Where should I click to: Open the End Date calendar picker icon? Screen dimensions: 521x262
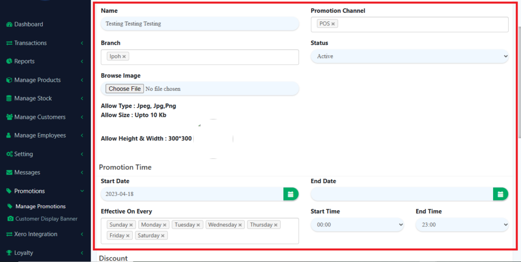(x=500, y=194)
